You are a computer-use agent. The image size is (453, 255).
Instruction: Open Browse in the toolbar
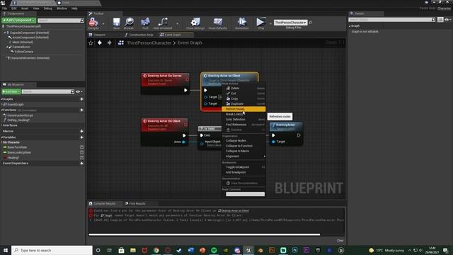pos(129,23)
